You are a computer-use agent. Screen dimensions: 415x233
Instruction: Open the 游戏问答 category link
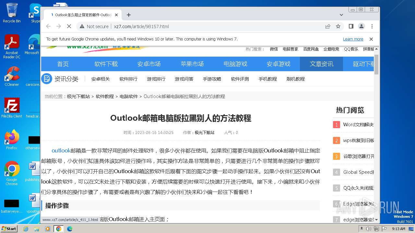pyautogui.click(x=184, y=79)
